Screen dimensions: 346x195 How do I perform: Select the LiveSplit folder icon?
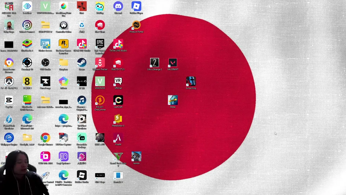pos(27,138)
